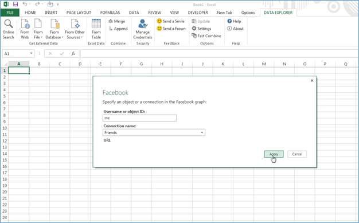This screenshot has width=359, height=223.
Task: Select the DATA EXPLORER tab
Action: [x=278, y=13]
